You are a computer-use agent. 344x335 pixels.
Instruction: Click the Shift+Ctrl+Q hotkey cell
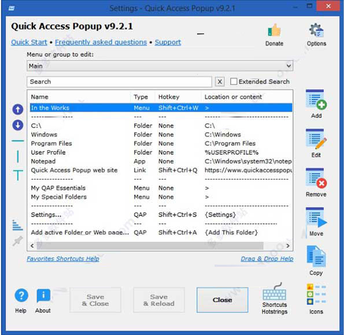pos(177,170)
